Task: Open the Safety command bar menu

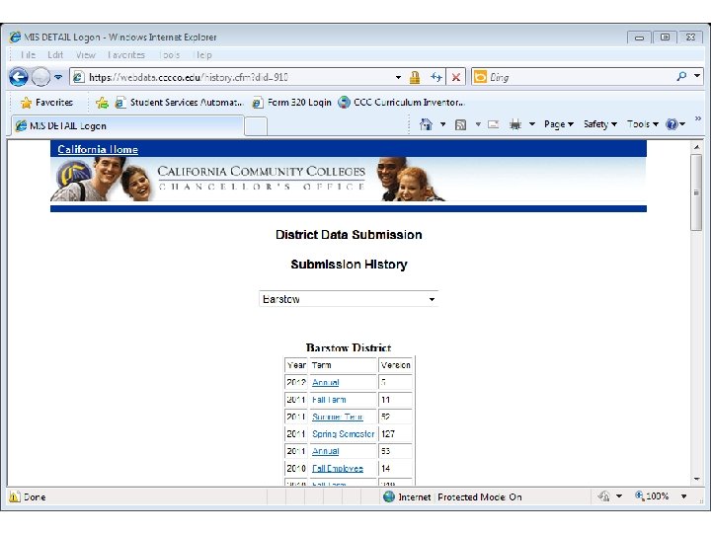Action: (x=600, y=124)
